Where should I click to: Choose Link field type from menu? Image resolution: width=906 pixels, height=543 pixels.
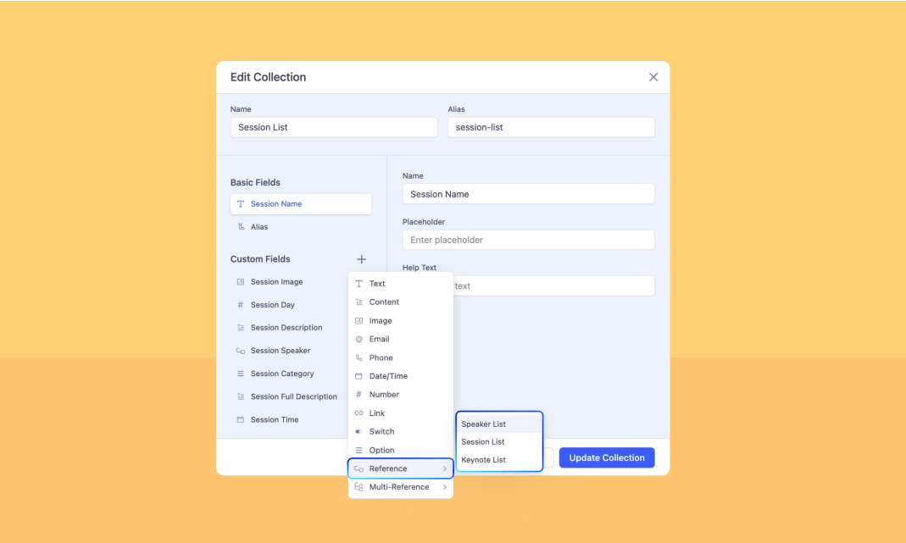click(x=400, y=413)
